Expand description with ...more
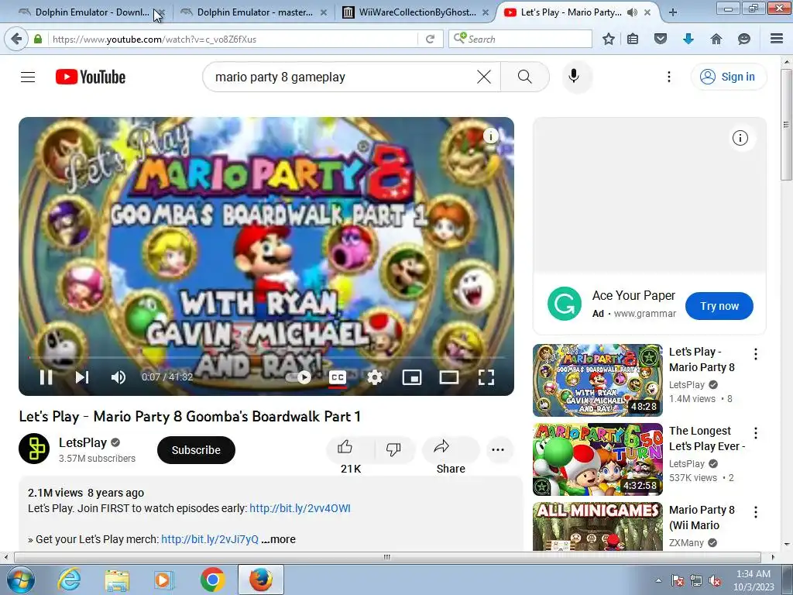This screenshot has height=595, width=793. (279, 539)
